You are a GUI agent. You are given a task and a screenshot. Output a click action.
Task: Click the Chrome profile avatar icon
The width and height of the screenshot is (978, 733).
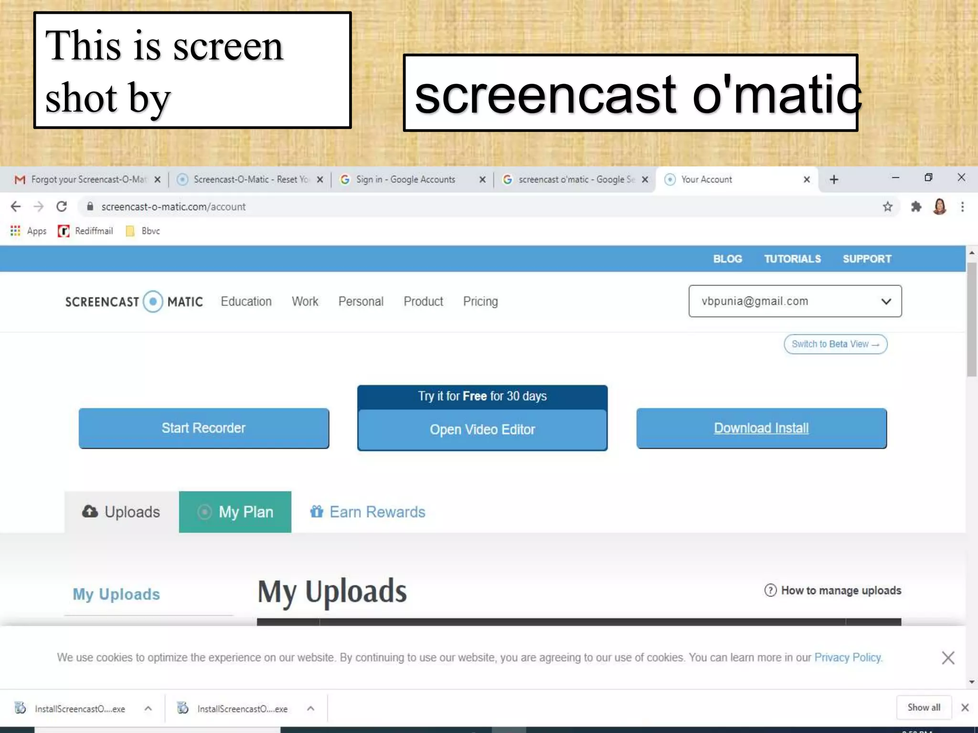coord(939,207)
